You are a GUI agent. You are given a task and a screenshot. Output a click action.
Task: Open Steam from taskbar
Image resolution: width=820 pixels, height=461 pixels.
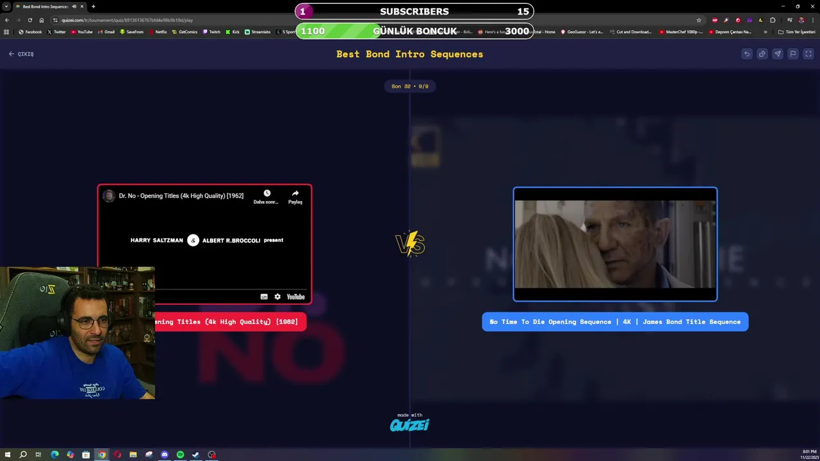pos(196,455)
